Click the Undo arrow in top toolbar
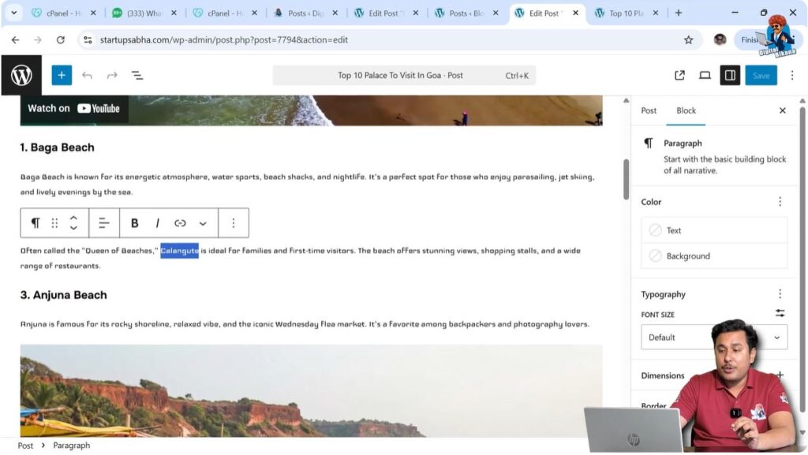Image resolution: width=808 pixels, height=455 pixels. [87, 76]
